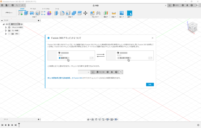Switch to the ソリッド tab
This screenshot has height=128, width=201.
pyautogui.click(x=22, y=9)
